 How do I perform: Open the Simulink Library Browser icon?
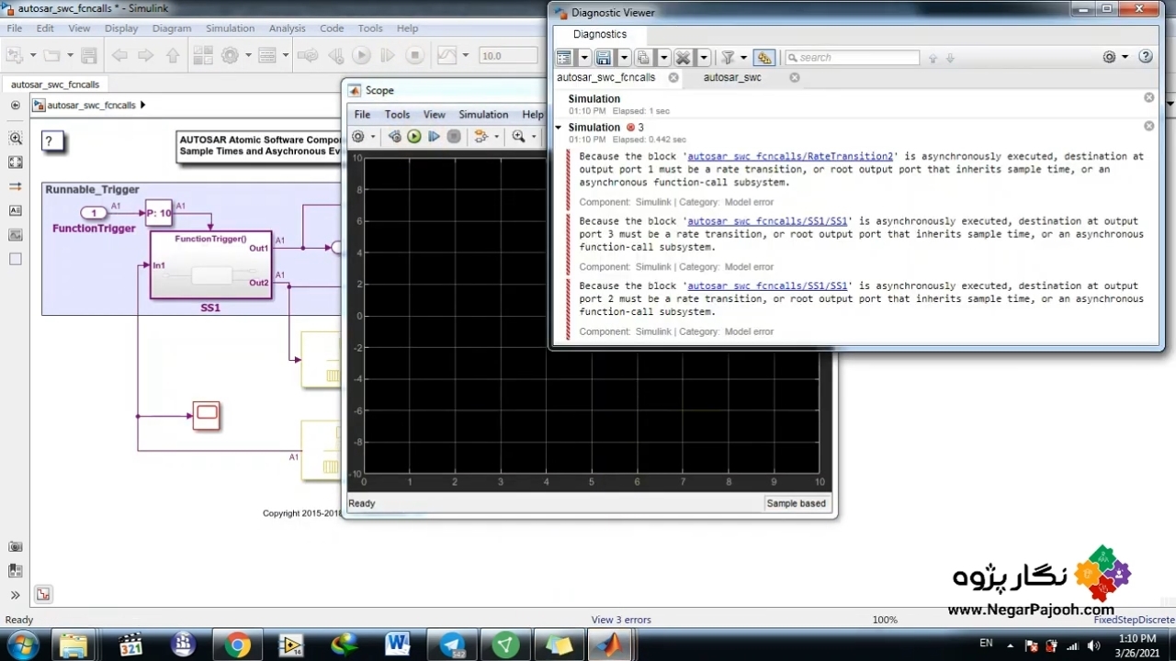click(x=203, y=56)
